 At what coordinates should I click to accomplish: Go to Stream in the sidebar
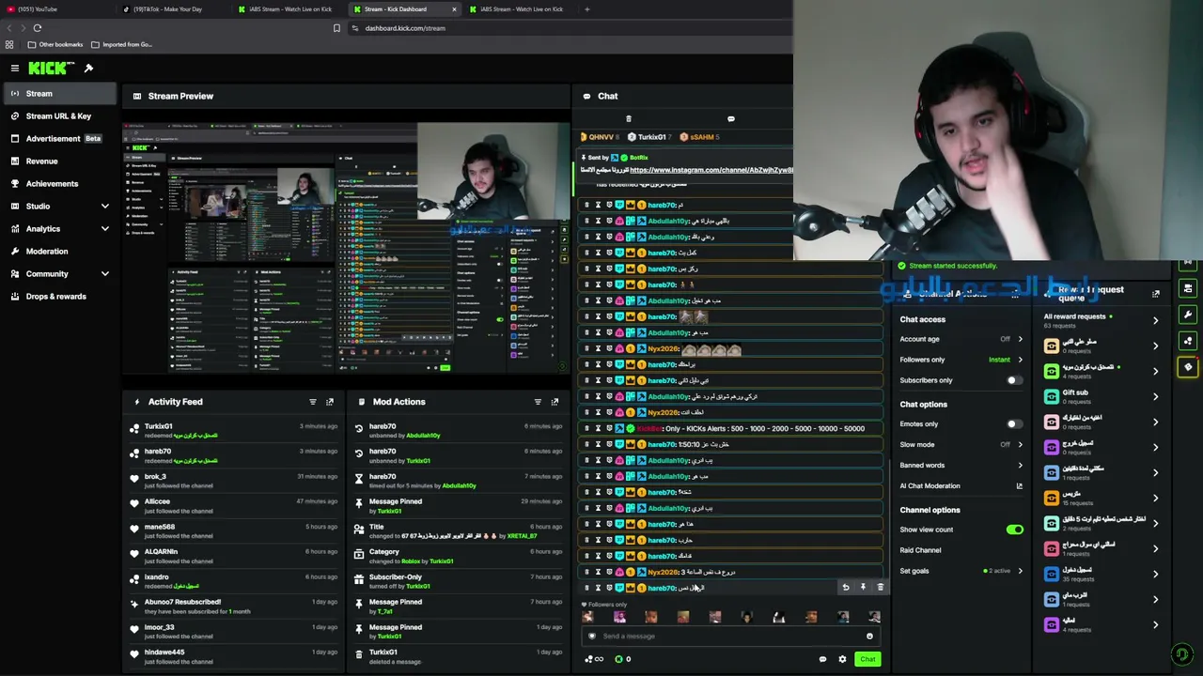[x=60, y=94]
